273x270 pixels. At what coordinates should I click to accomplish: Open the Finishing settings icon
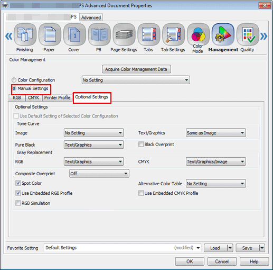tap(25, 34)
